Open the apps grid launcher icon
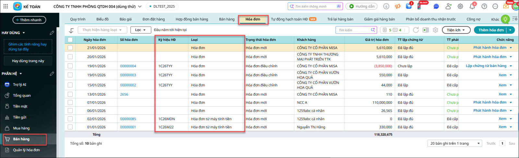This screenshot has height=158, width=519. pyautogui.click(x=6, y=6)
